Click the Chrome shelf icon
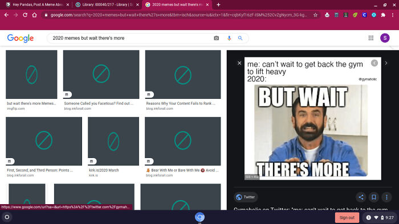 click(199, 217)
